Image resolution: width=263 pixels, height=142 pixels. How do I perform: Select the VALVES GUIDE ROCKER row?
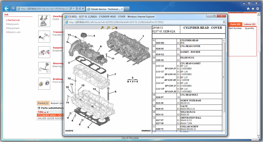coord(50,118)
